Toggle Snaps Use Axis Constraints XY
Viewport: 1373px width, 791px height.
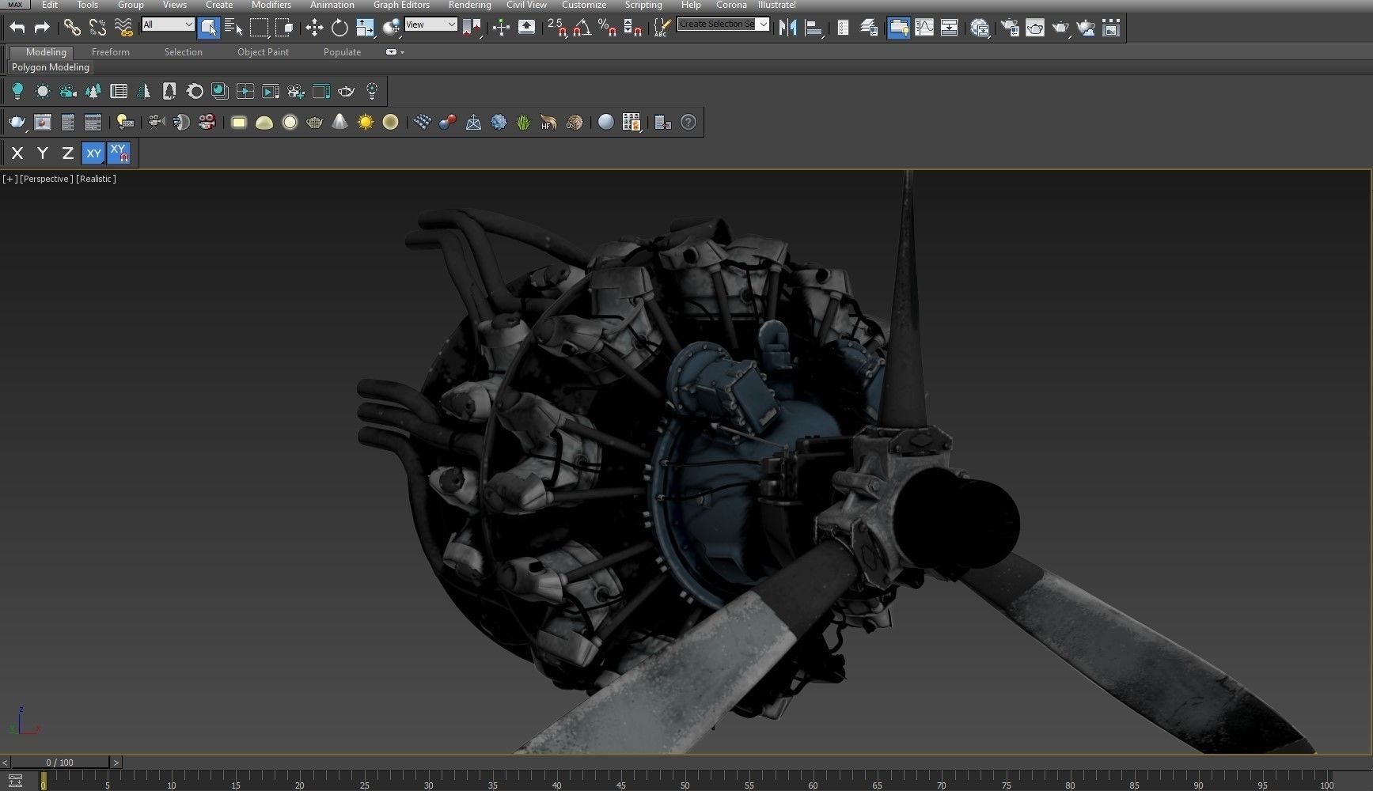(x=119, y=153)
